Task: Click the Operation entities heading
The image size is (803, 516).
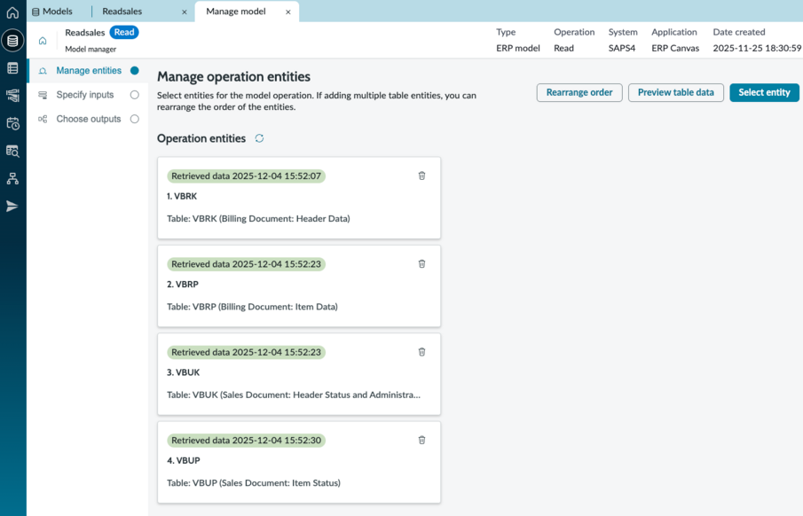Action: point(201,138)
